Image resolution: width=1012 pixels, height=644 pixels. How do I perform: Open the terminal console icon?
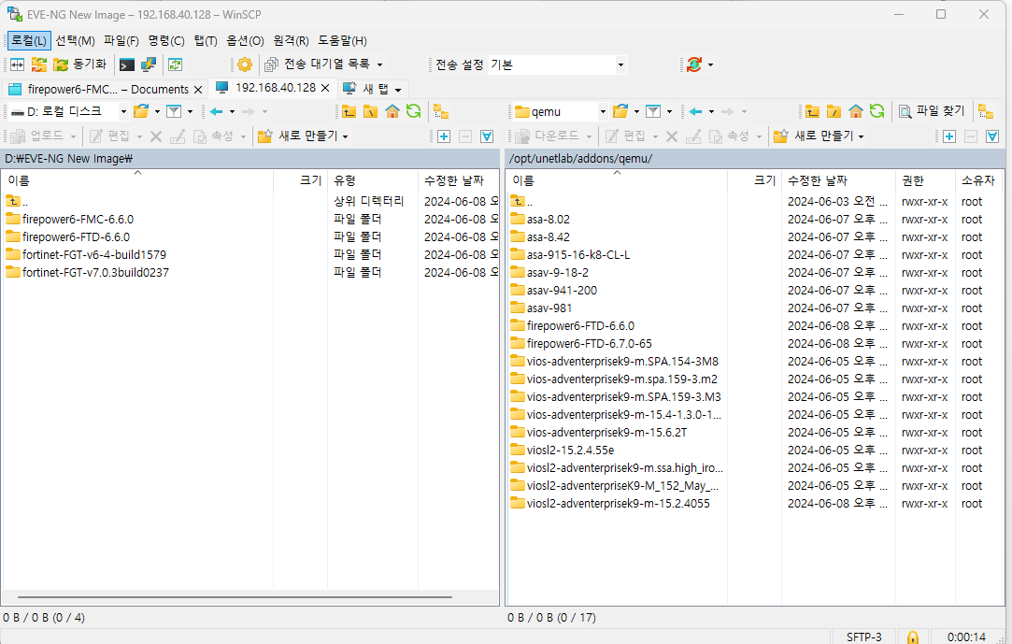pos(127,64)
